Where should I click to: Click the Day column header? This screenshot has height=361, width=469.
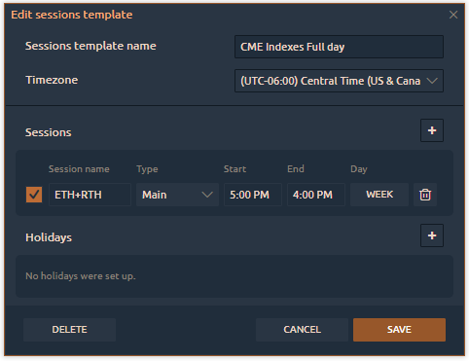tap(359, 169)
